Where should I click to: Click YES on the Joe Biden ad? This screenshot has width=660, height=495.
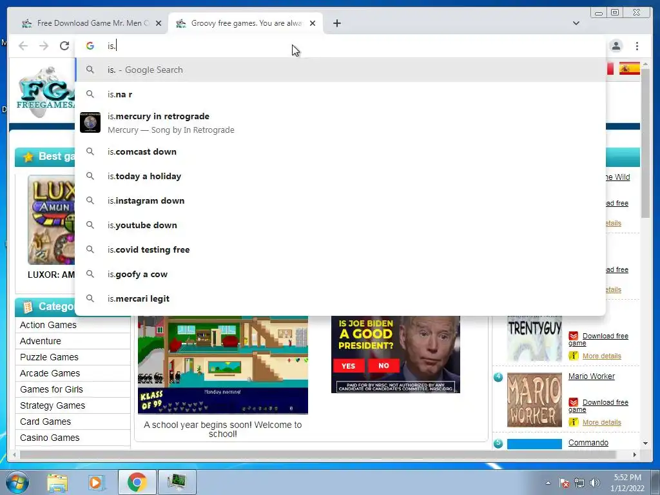[348, 366]
